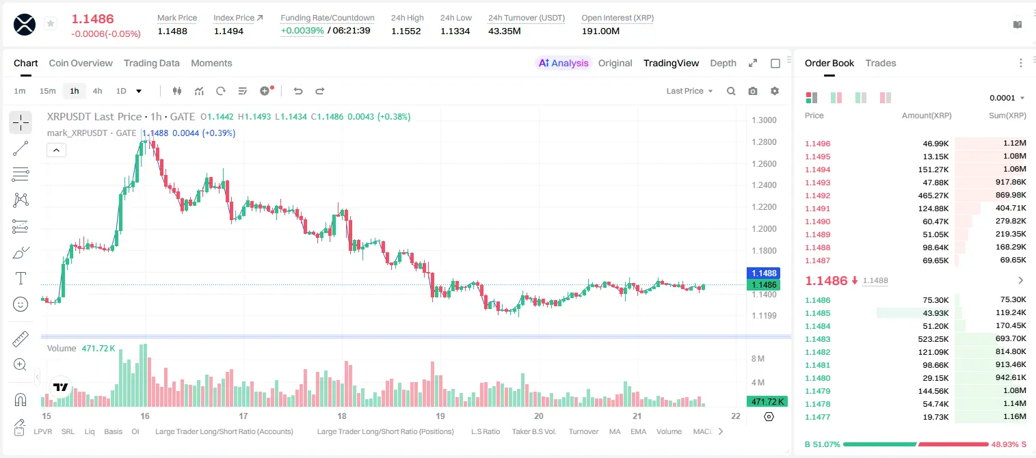Activate the ruler measure tool

21,338
